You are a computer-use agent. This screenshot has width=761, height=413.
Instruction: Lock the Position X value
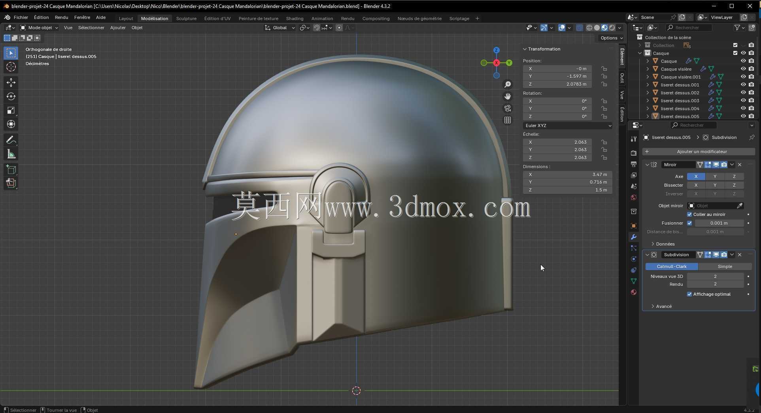(604, 69)
